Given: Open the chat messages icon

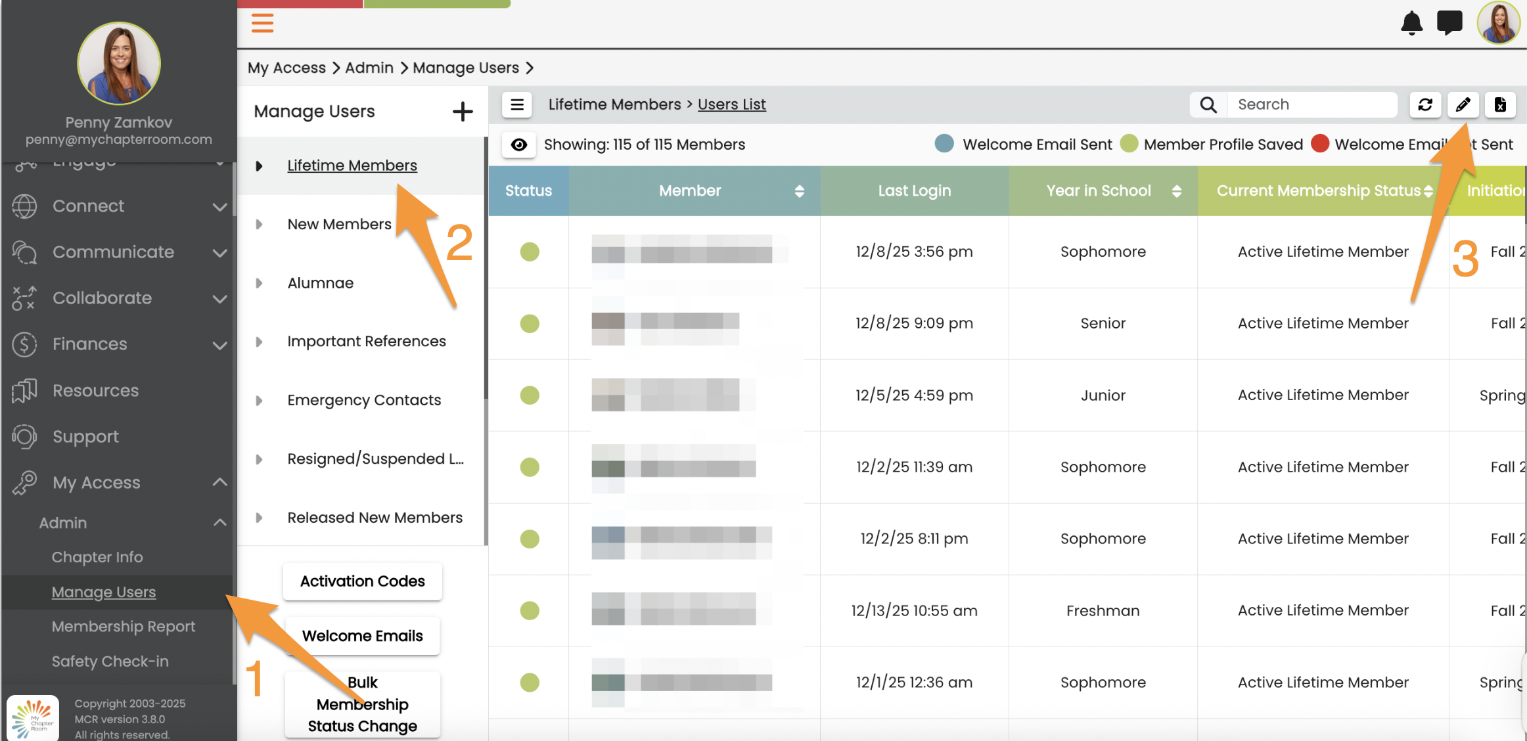Looking at the screenshot, I should coord(1449,23).
